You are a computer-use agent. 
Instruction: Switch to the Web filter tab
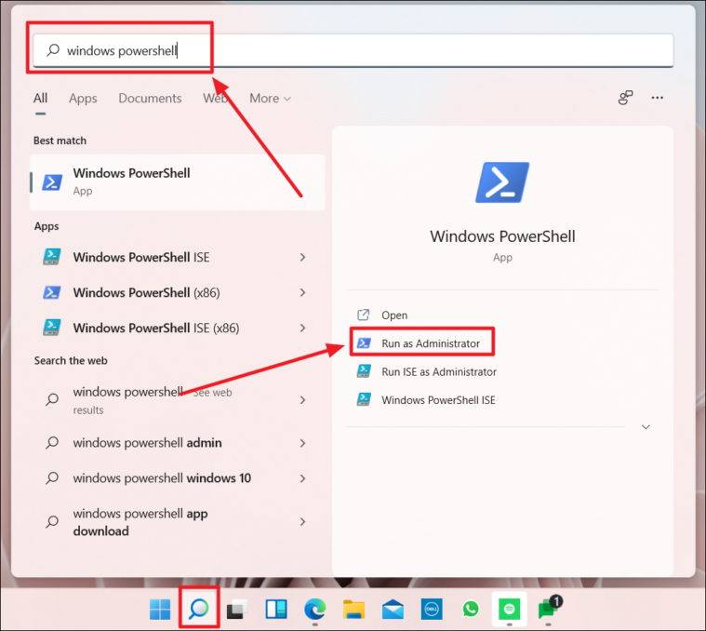[215, 98]
